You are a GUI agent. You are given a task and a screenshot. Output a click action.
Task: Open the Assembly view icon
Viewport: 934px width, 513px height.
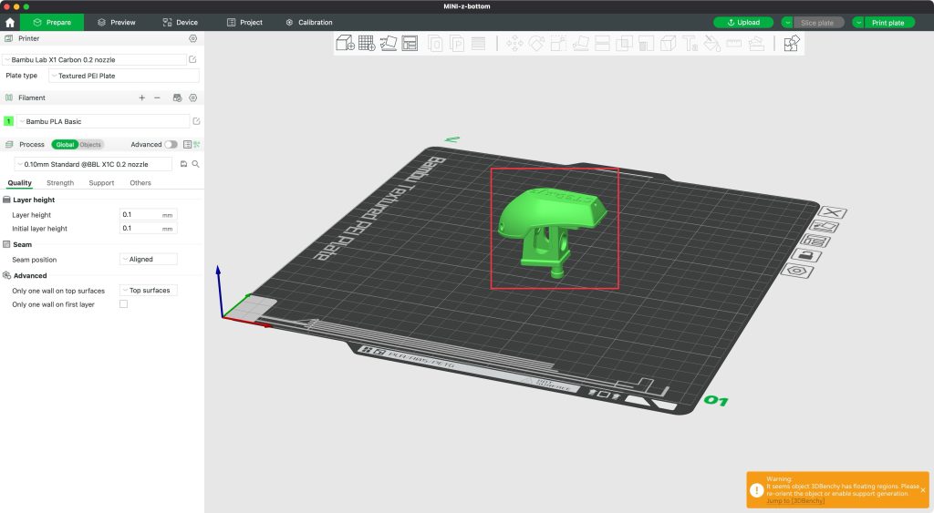click(791, 43)
